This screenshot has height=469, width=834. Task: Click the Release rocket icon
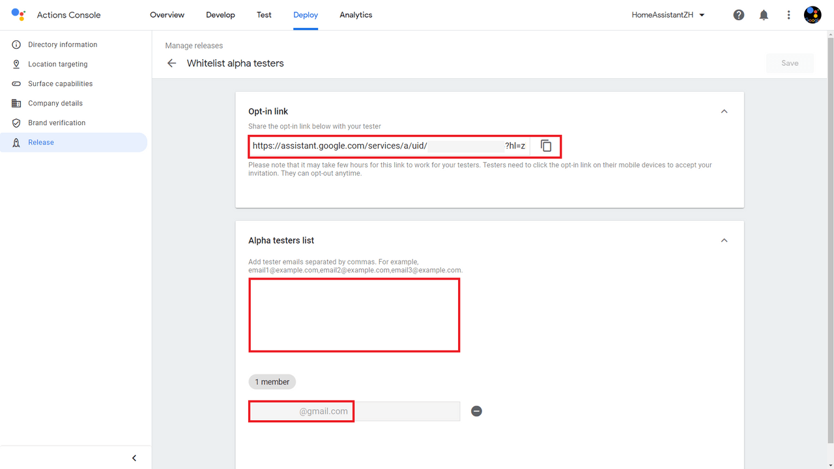[x=16, y=143]
